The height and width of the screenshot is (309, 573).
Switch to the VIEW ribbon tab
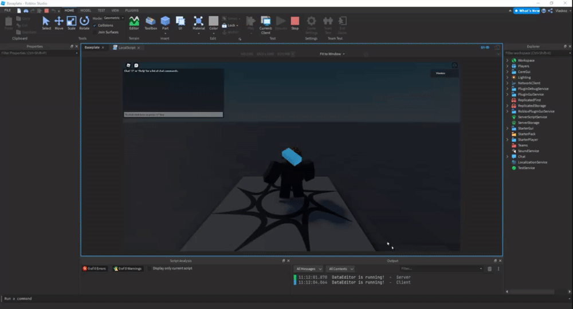click(x=115, y=10)
